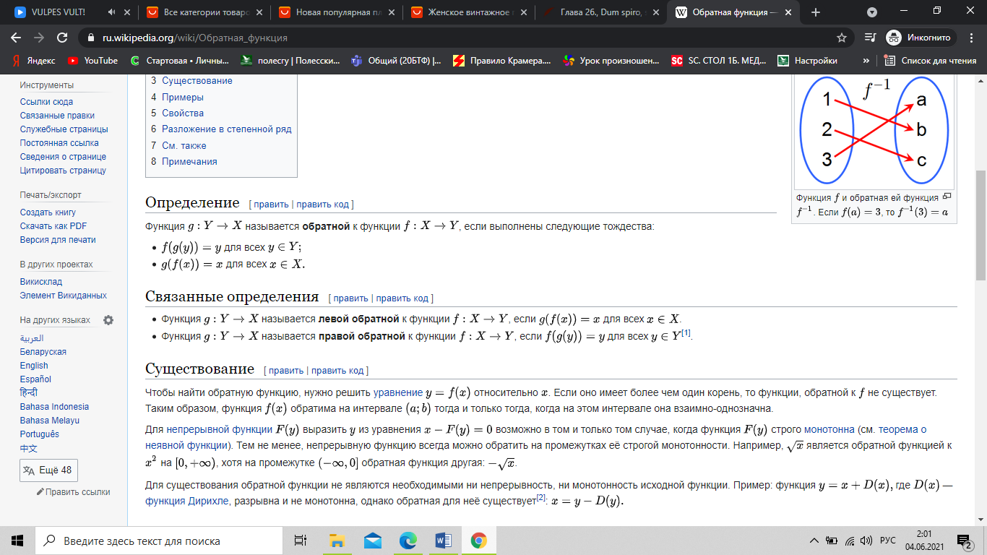
Task: Open Стартовая • Личны bookmark
Action: click(180, 61)
